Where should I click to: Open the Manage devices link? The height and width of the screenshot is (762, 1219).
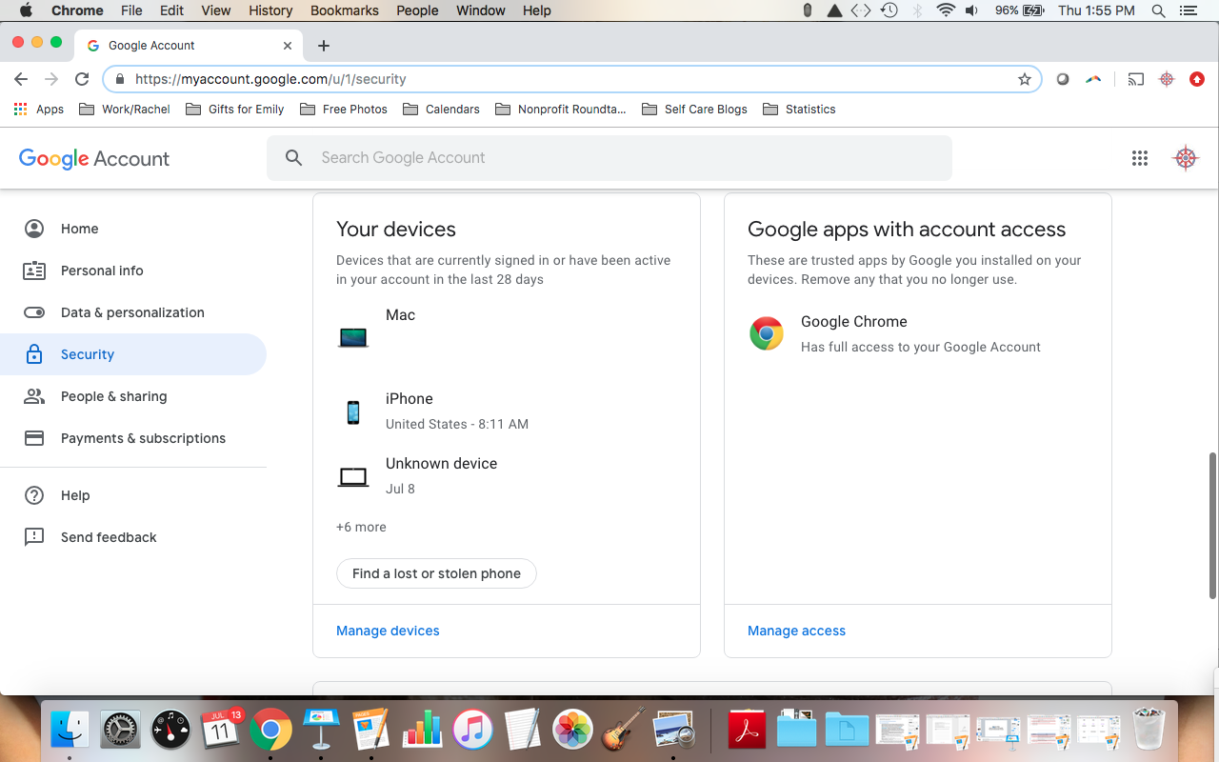(x=388, y=631)
